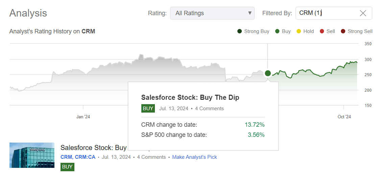Open the Salesforce building article thumbnail
Viewport: 374px width, 180px height.
pyautogui.click(x=32, y=155)
